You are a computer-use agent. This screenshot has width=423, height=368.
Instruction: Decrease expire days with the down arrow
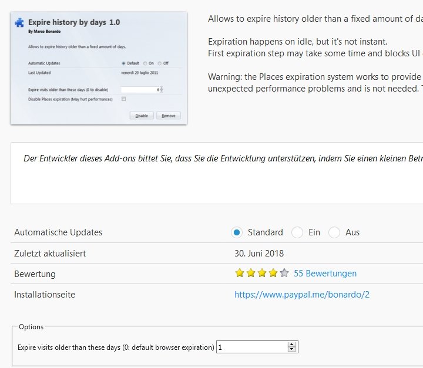click(292, 350)
